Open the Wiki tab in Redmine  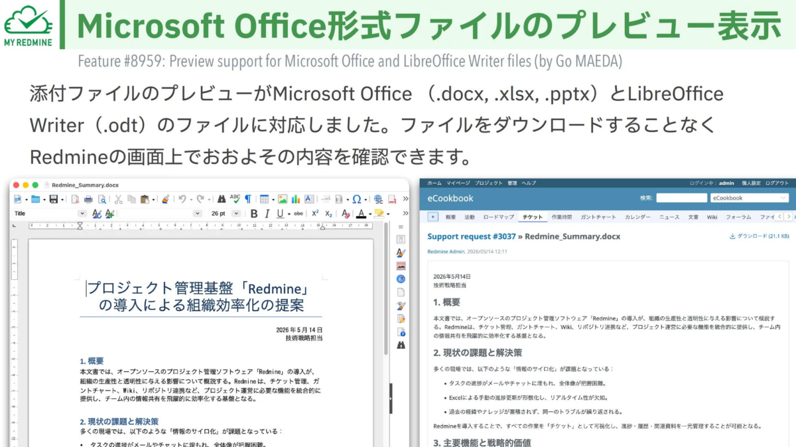712,217
